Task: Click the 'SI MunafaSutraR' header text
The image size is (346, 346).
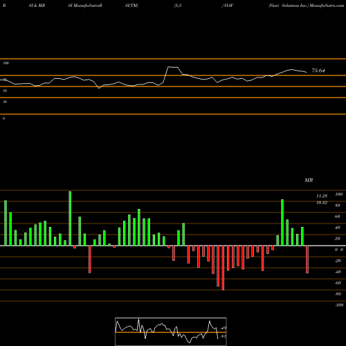Action: pyautogui.click(x=85, y=6)
